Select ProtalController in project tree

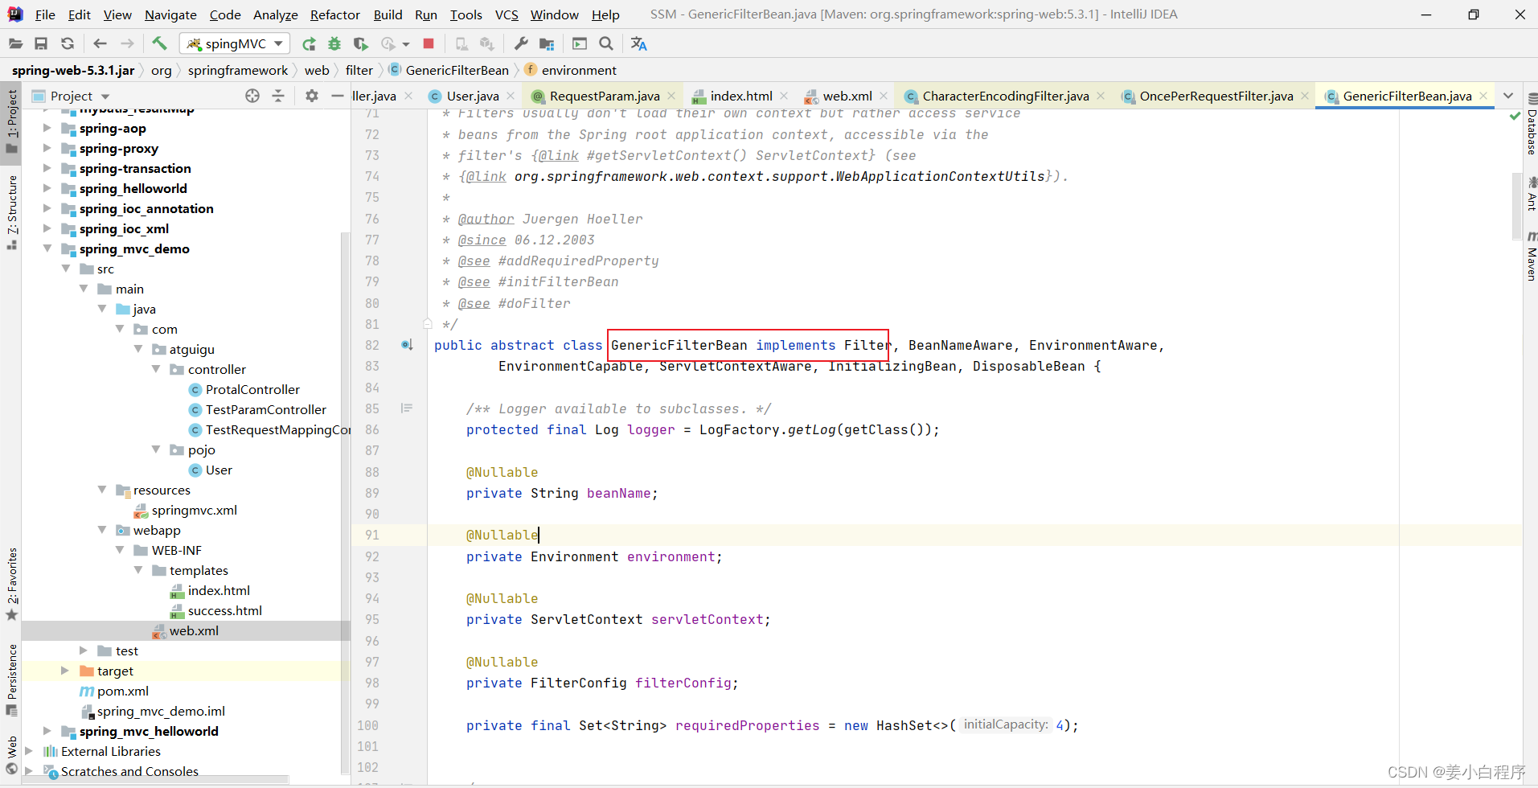click(x=252, y=389)
